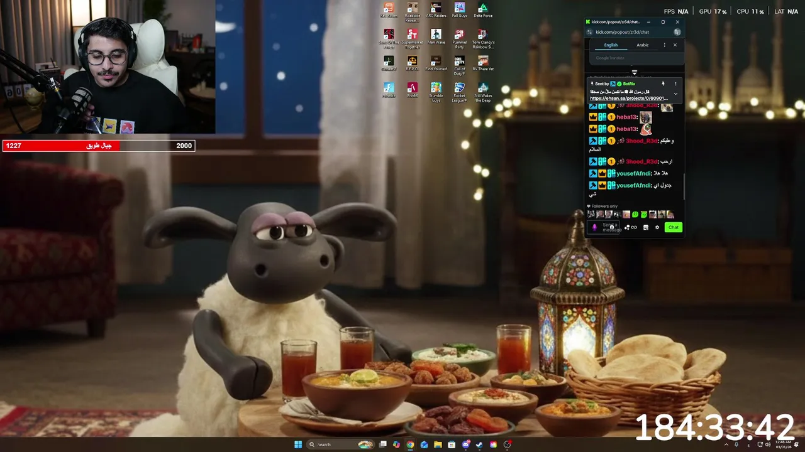Open Tom Clancy's Rainbow Six shortcut
This screenshot has height=452, width=805.
483,39
